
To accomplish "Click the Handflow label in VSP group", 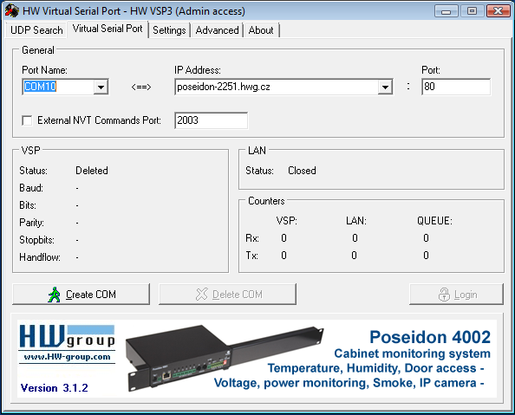I will 40,257.
